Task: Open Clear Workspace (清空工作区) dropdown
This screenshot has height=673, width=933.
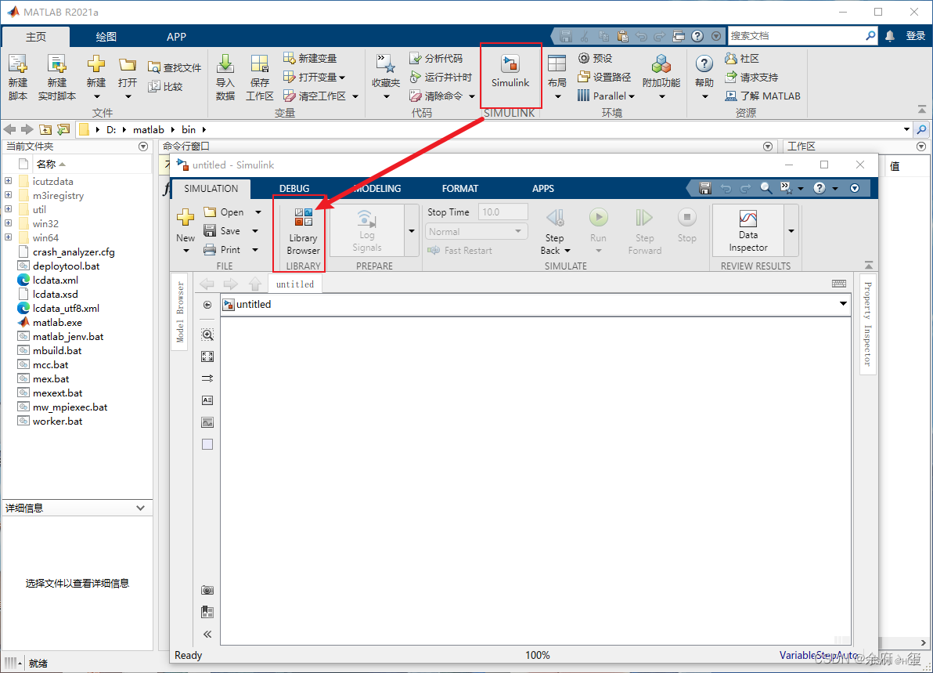Action: [x=356, y=96]
